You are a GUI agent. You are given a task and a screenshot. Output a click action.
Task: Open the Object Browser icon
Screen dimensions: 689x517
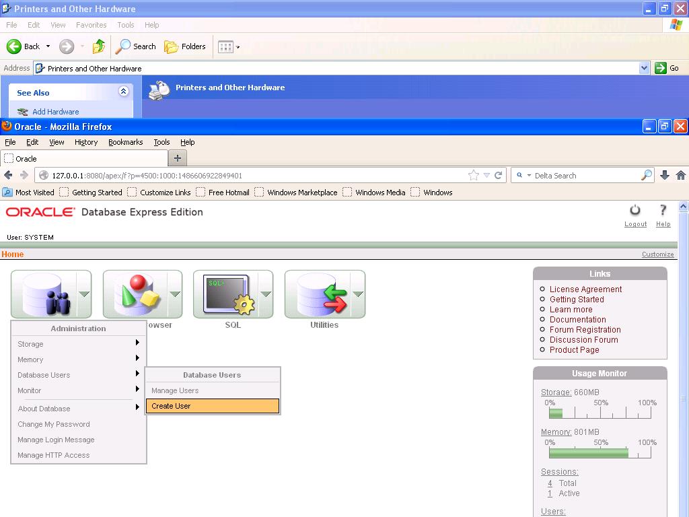point(136,294)
